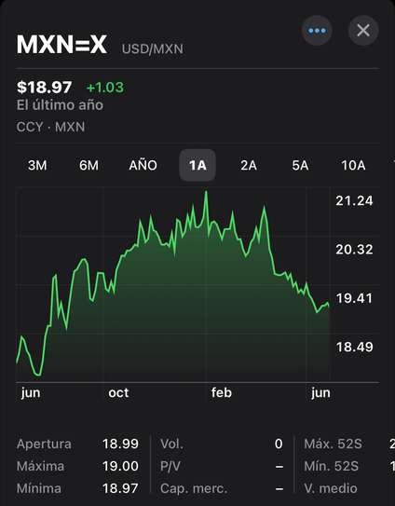Select the 3M time range
The height and width of the screenshot is (506, 395).
[x=37, y=165]
